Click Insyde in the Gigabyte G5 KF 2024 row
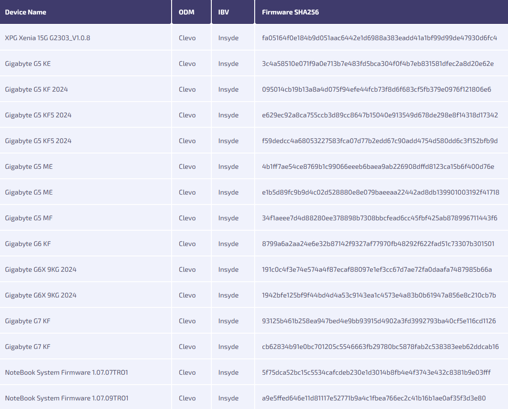This screenshot has height=409, width=508. (228, 89)
